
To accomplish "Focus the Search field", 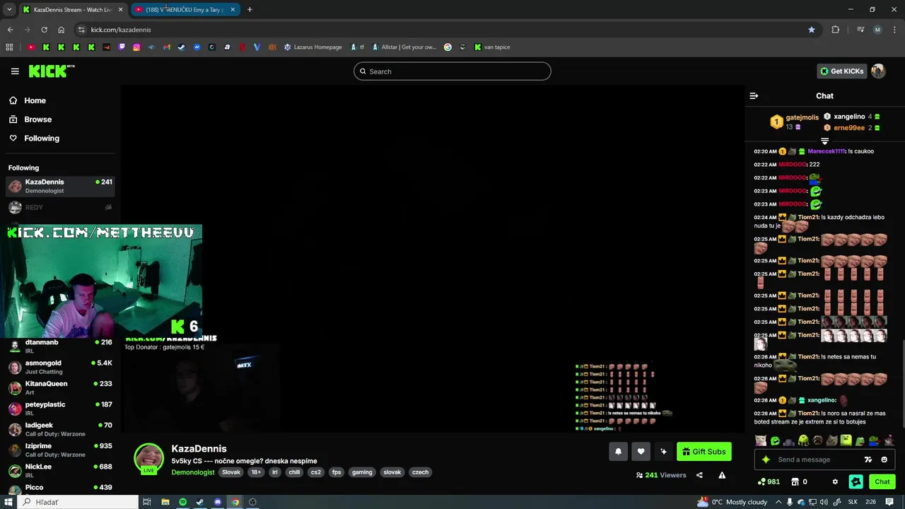I will [x=452, y=71].
